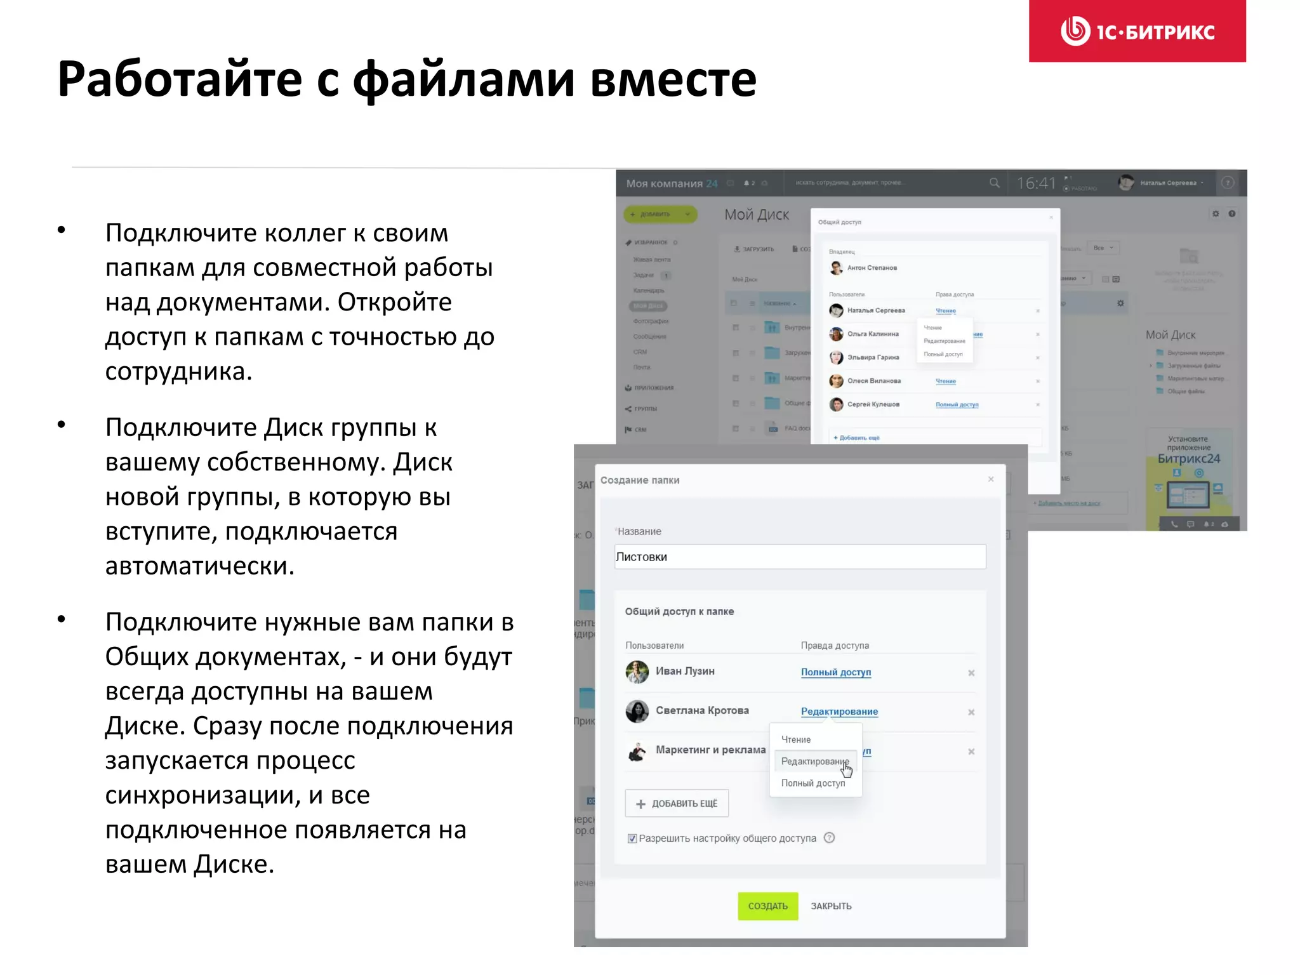
Task: Select Общие файлы in Мой Диск tree
Action: pyautogui.click(x=1186, y=392)
